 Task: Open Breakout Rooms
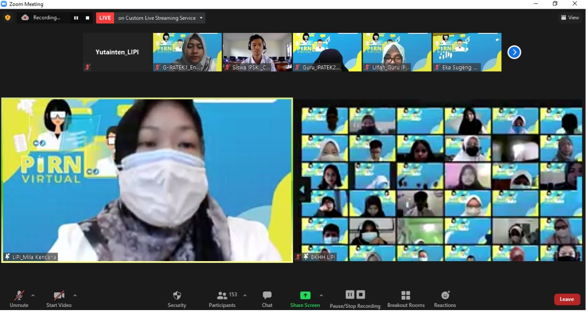coord(406,299)
